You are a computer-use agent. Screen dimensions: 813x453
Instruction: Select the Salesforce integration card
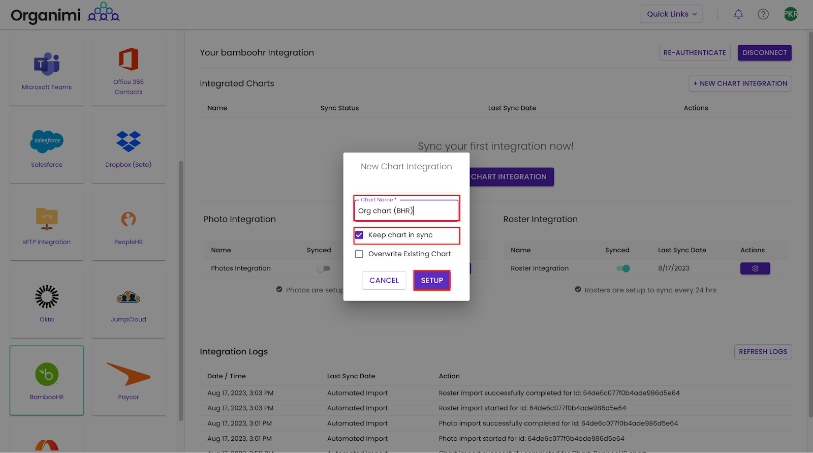click(x=47, y=147)
